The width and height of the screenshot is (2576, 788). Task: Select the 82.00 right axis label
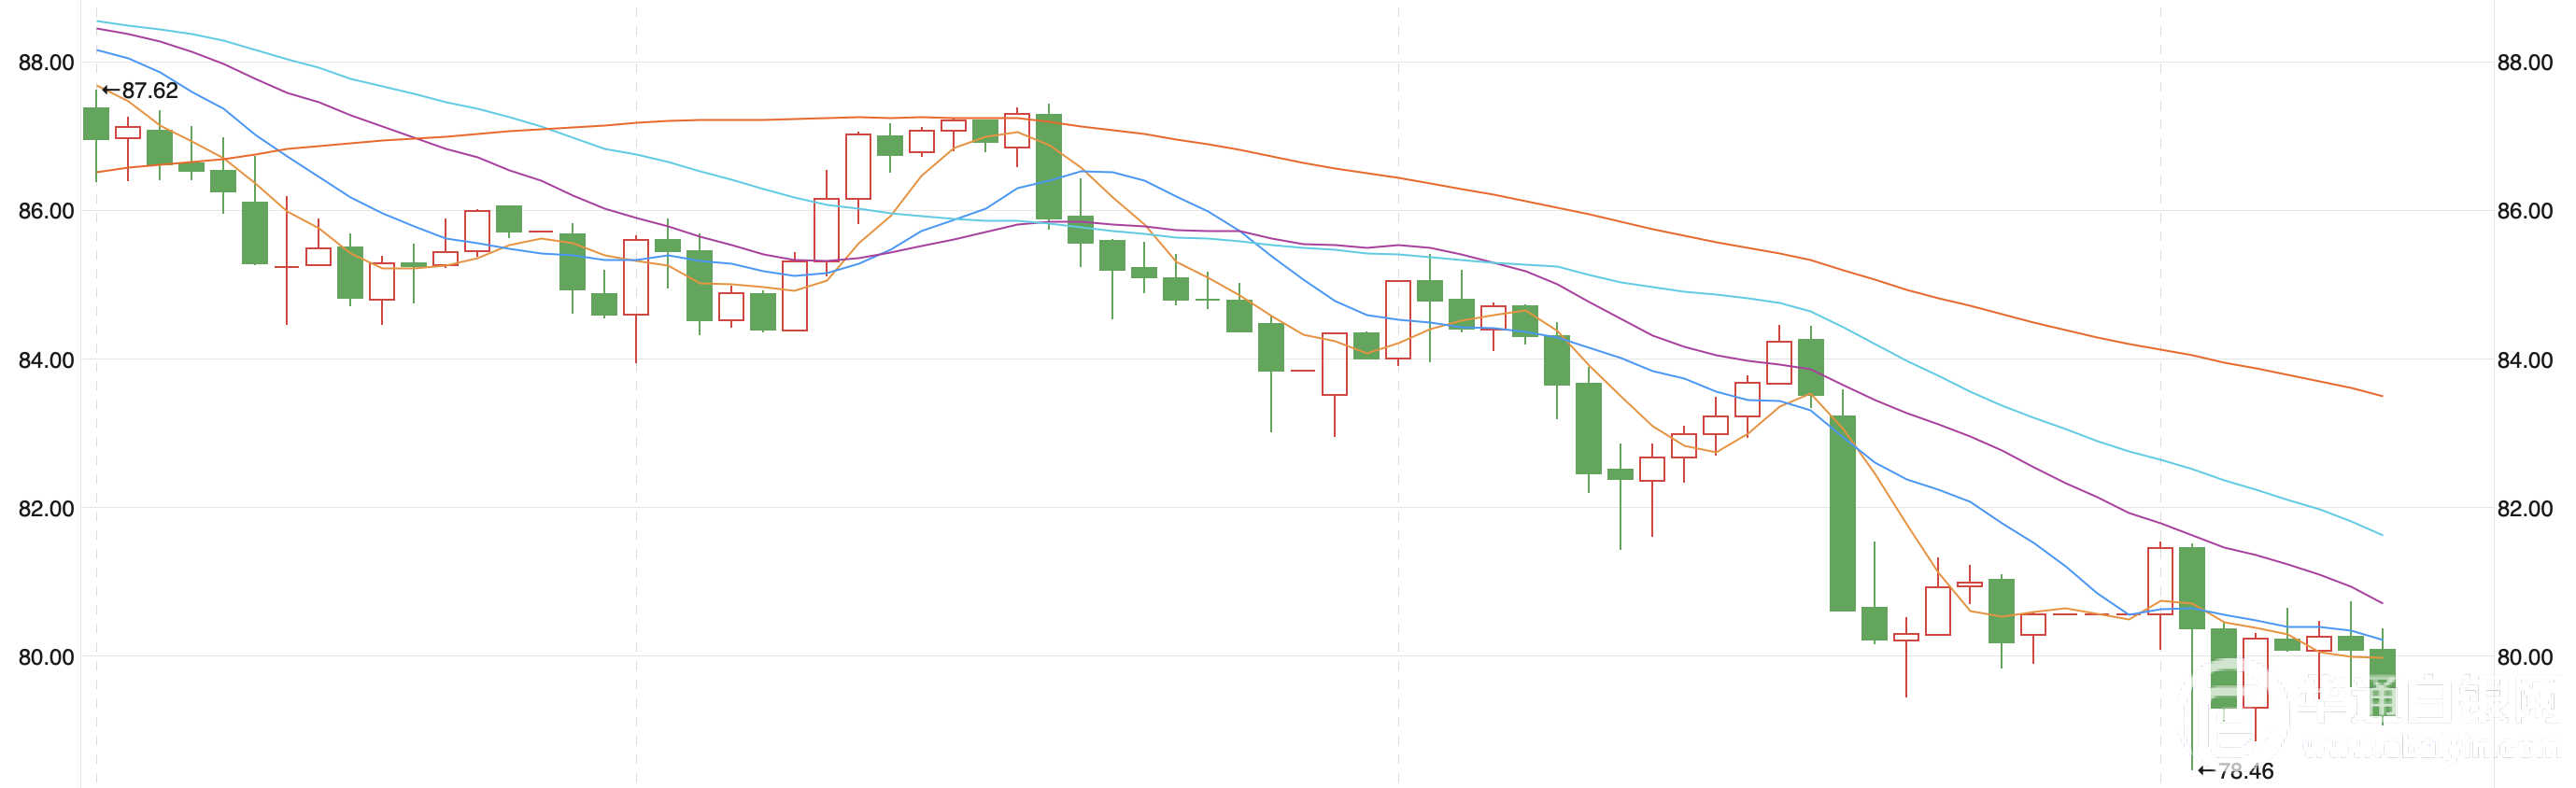tap(2524, 508)
